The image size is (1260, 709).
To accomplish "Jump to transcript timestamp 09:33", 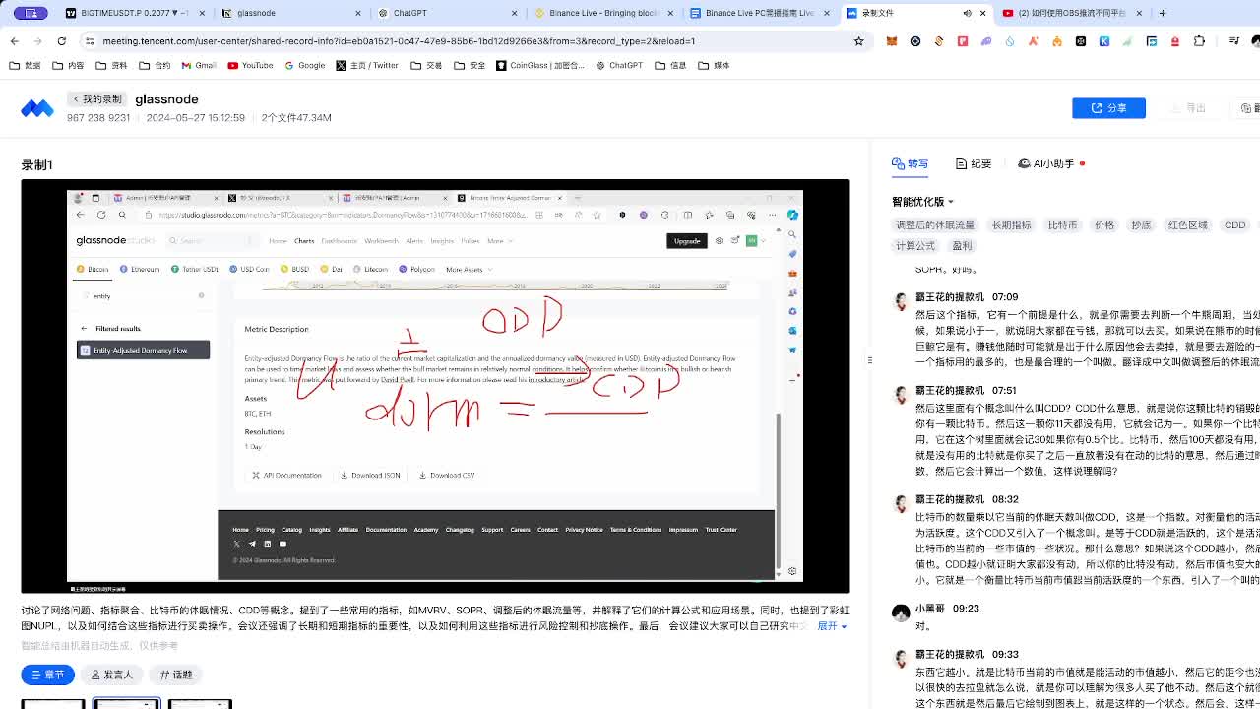I will 1005,655.
